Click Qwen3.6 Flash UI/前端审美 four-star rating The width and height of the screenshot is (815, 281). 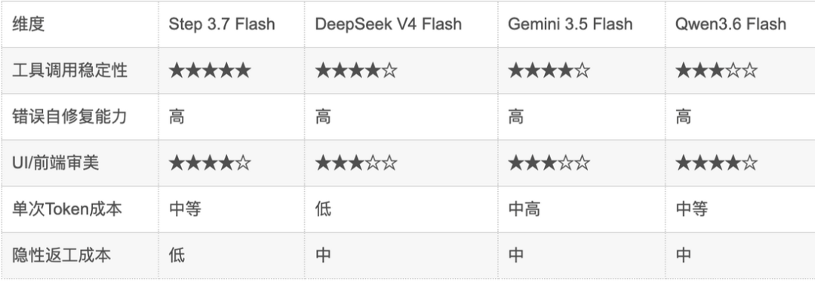(716, 163)
